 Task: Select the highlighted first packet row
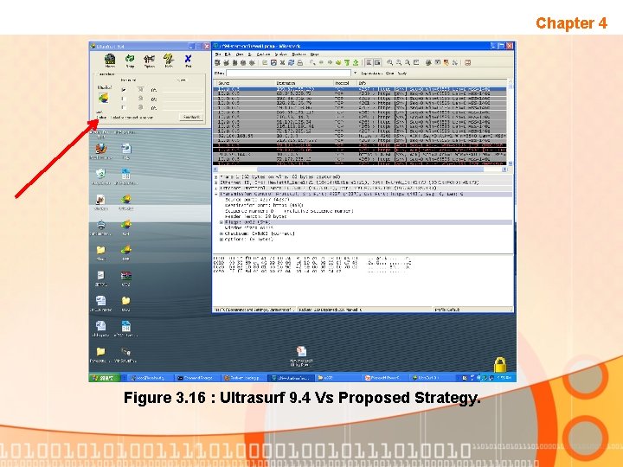pyautogui.click(x=360, y=89)
